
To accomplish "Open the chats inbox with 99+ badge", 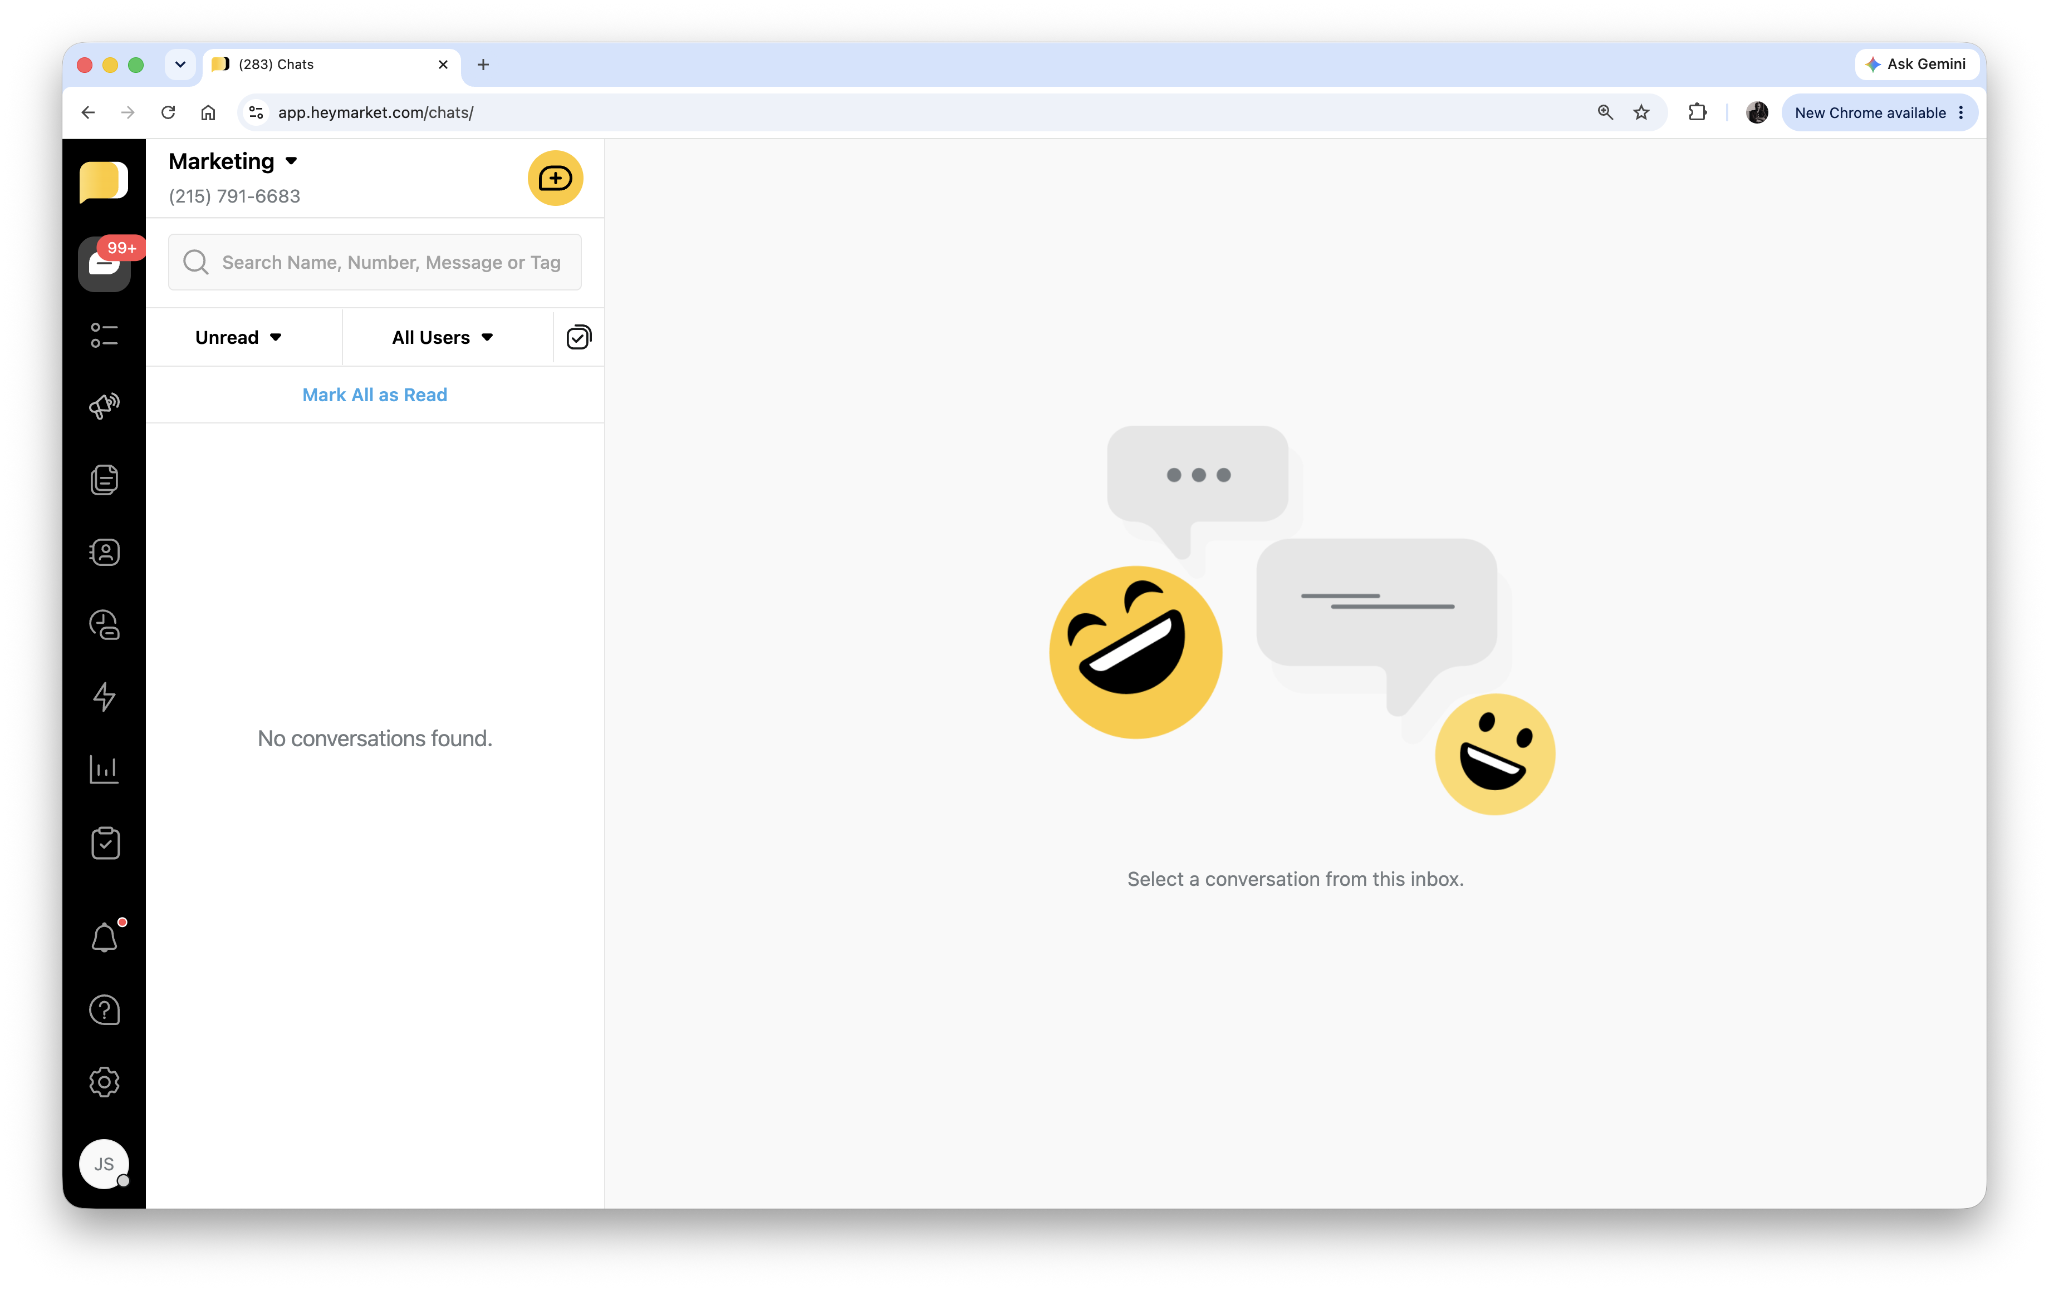I will tap(104, 264).
